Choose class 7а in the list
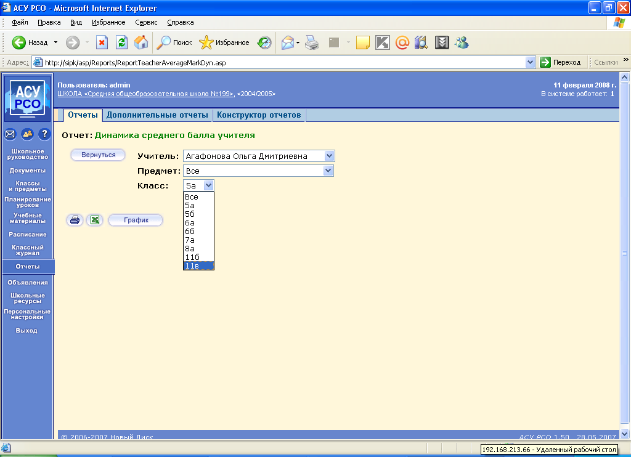Viewport: 631px width, 457px height. [198, 240]
